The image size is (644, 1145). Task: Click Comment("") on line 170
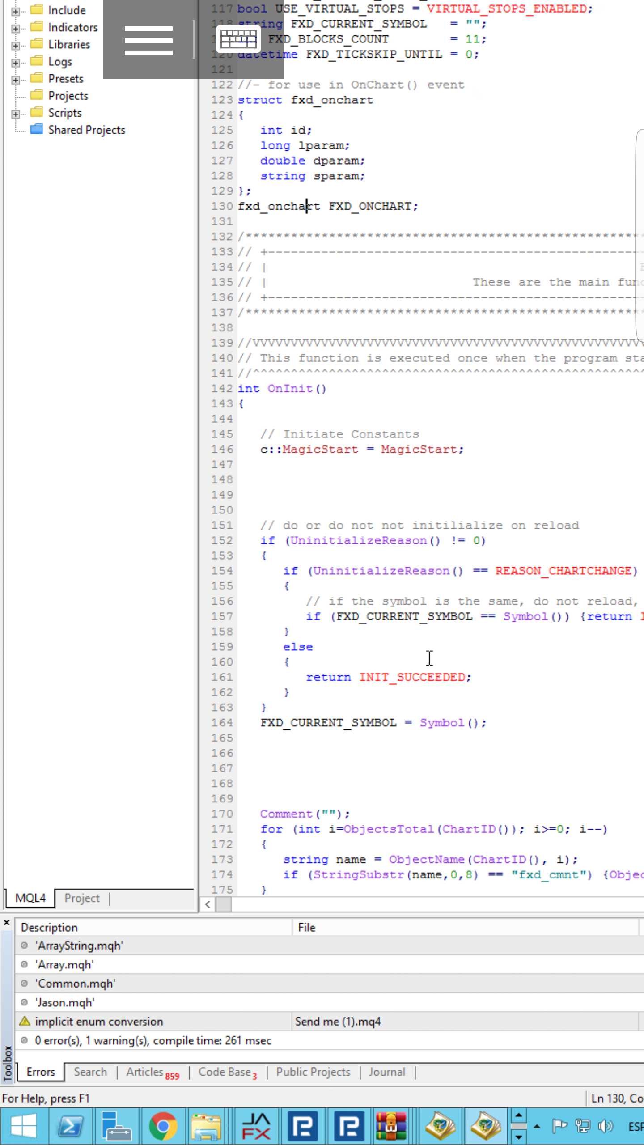pyautogui.click(x=305, y=814)
